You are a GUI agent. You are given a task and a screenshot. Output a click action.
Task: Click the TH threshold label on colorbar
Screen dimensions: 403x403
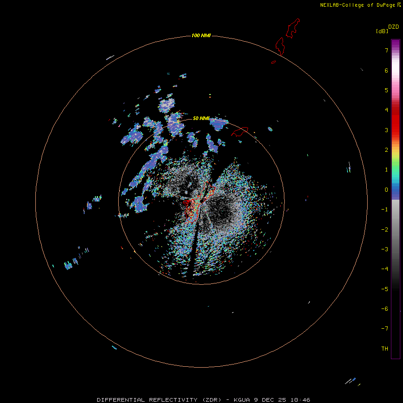tap(385, 349)
